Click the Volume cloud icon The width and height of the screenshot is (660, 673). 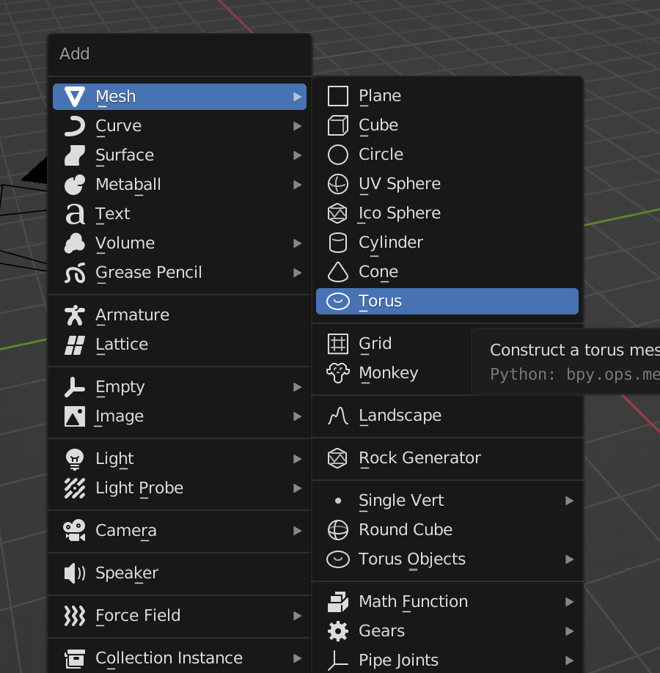pos(75,243)
